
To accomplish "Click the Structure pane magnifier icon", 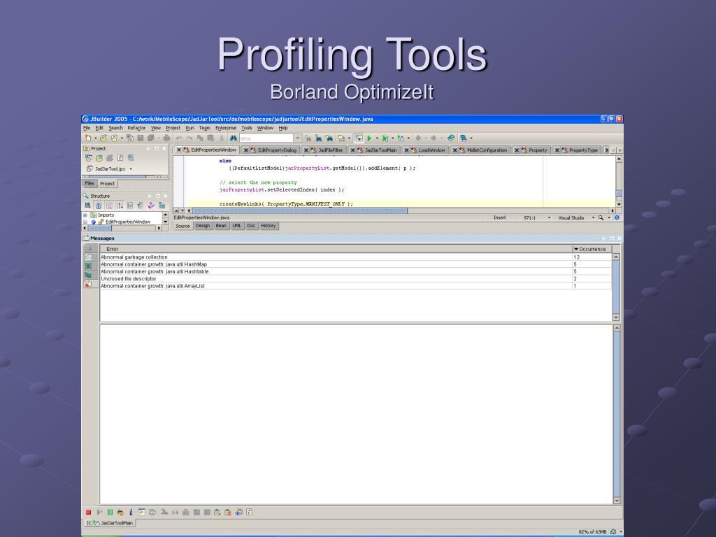I will click(85, 196).
